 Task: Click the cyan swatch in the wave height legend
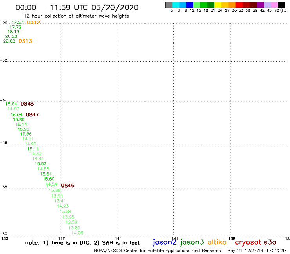coord(176,5)
